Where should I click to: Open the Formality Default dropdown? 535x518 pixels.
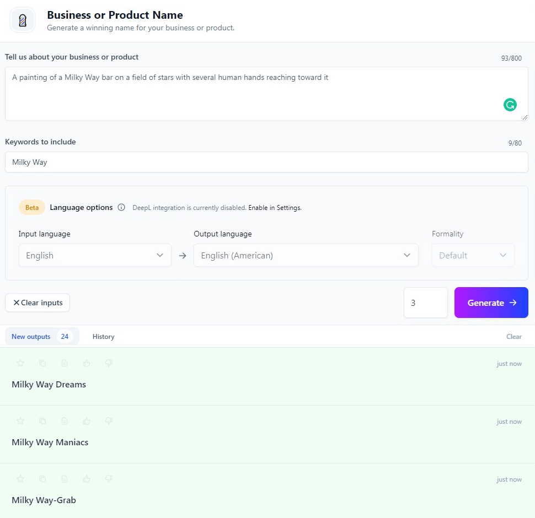[473, 255]
